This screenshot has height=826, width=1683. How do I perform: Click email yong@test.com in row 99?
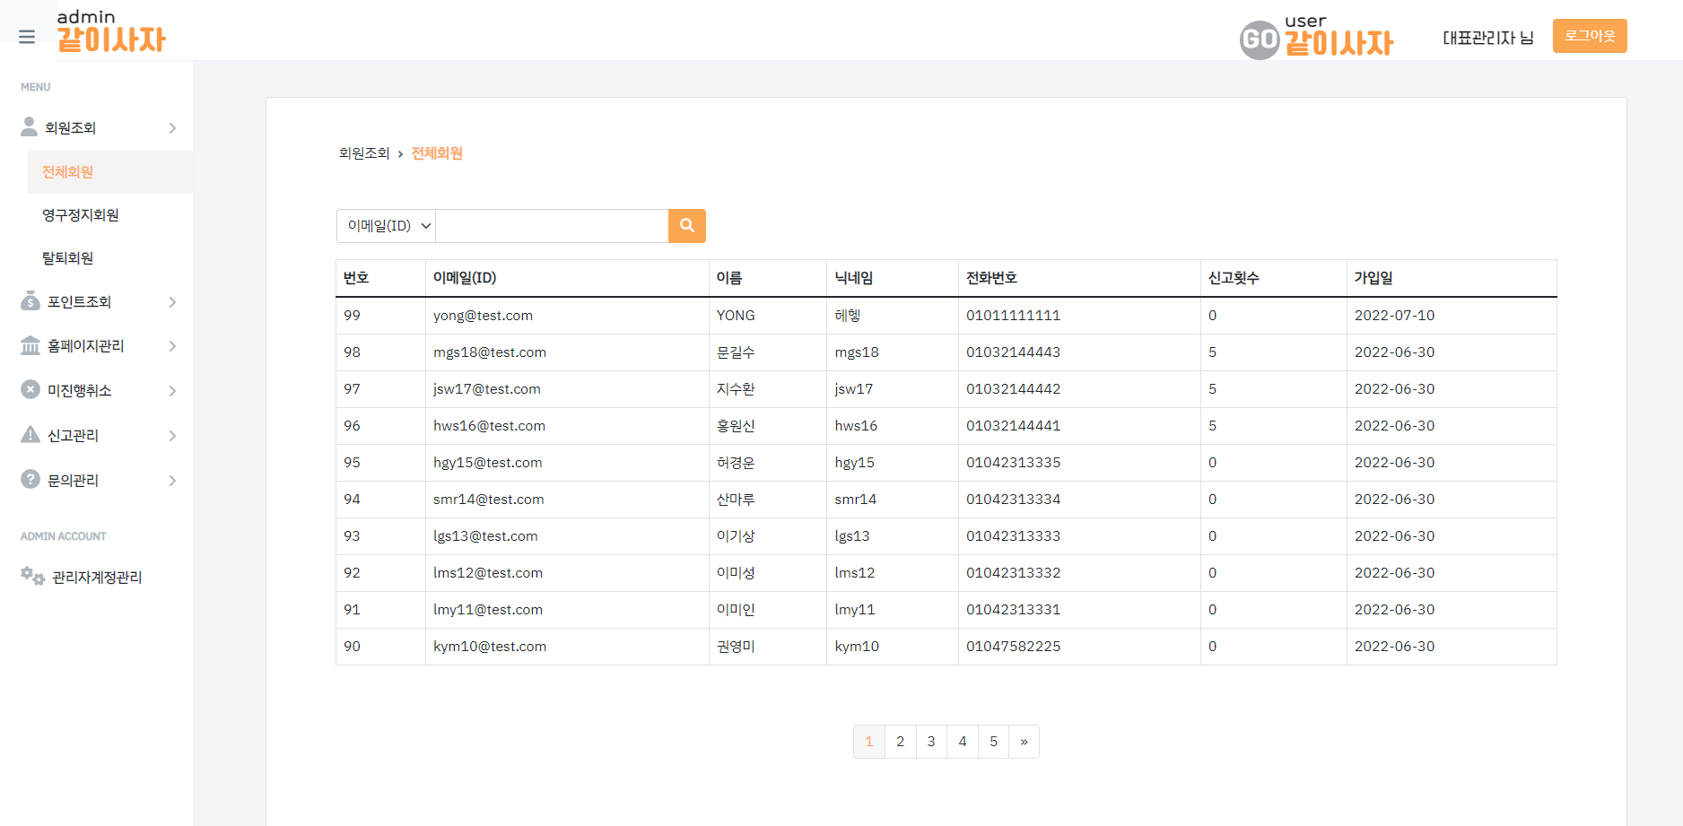click(483, 316)
